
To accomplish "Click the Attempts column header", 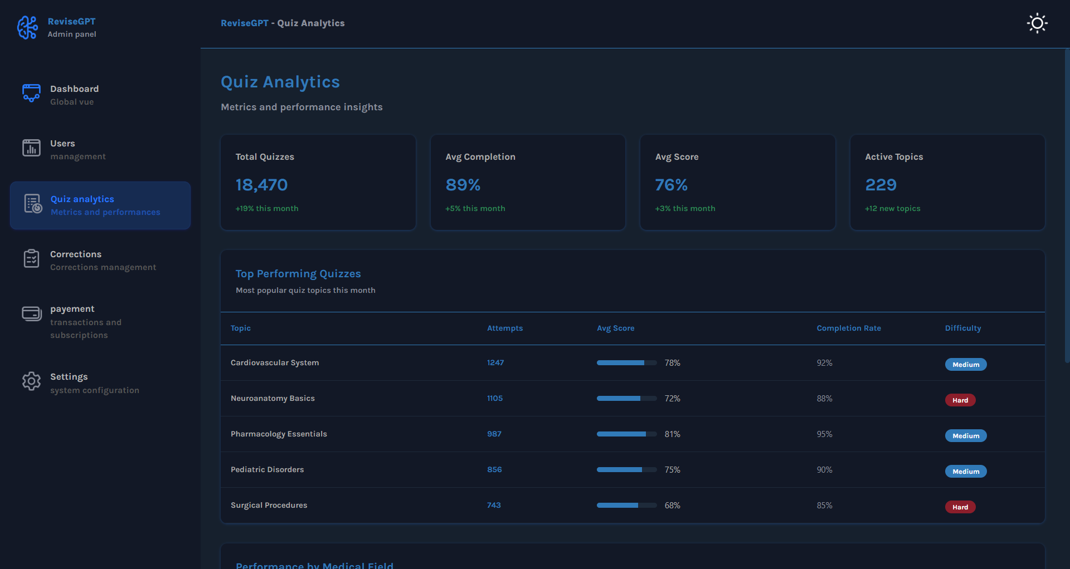I will point(505,328).
